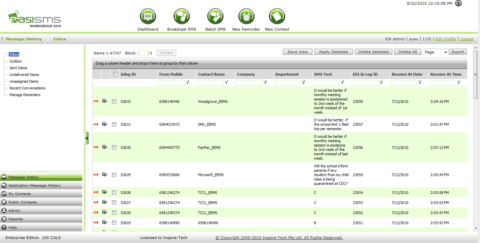Open the Batch SMS icon

pyautogui.click(x=215, y=16)
